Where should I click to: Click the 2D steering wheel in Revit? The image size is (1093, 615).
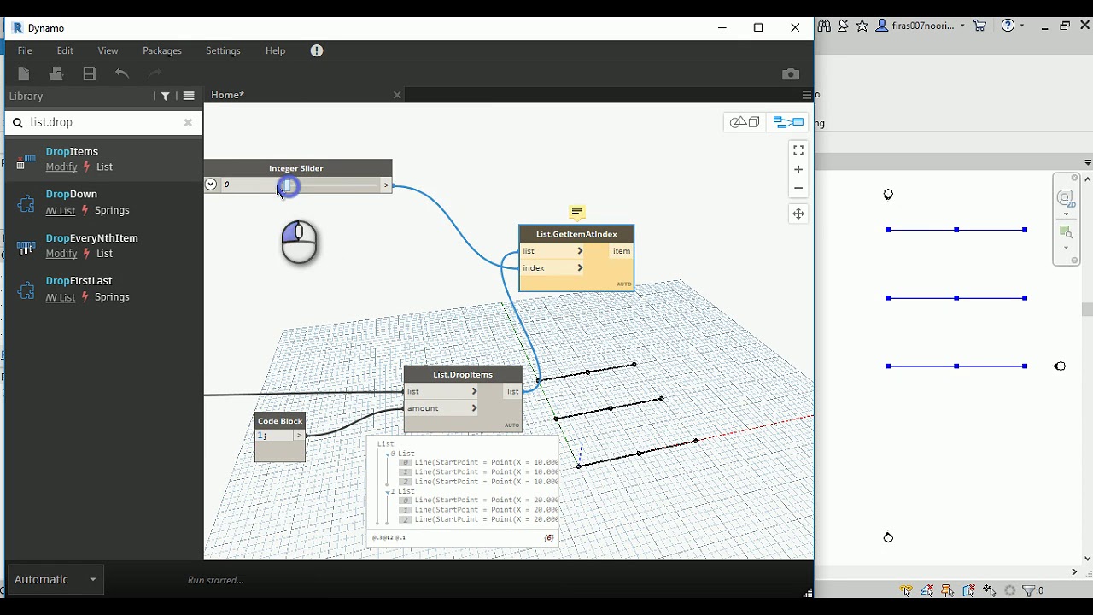pyautogui.click(x=1066, y=198)
